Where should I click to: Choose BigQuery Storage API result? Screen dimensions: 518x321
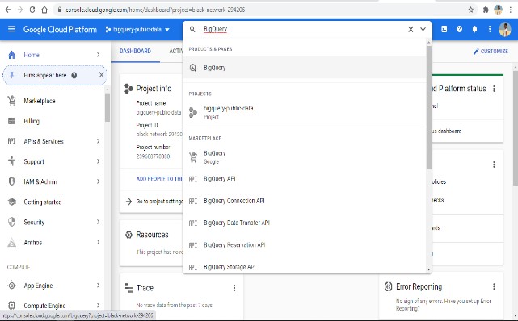(x=305, y=266)
